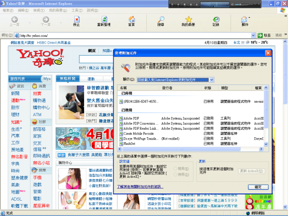The image size is (288, 216).
Task: Open the 工具 (Tools) menu
Action: tap(77, 10)
